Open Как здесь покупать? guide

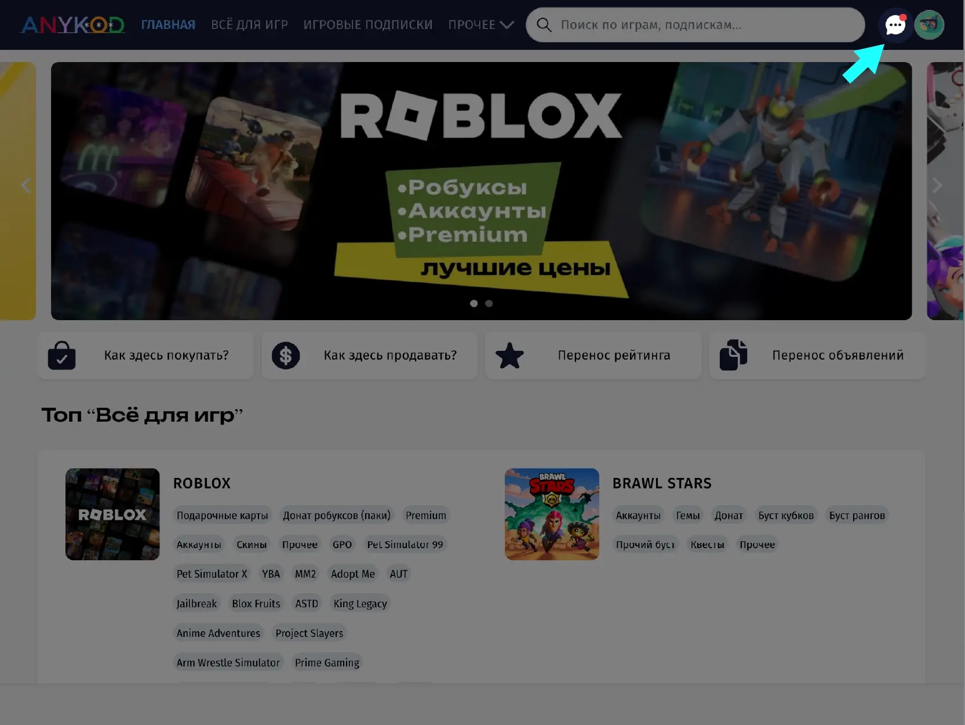pyautogui.click(x=145, y=356)
